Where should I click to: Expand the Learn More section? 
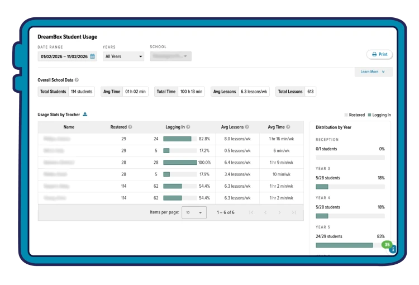pyautogui.click(x=373, y=72)
